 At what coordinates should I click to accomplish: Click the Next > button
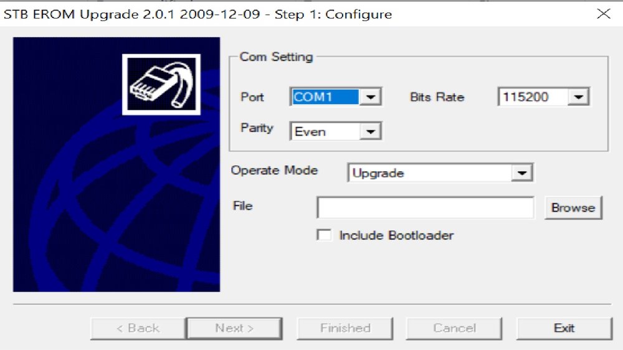[x=234, y=328]
